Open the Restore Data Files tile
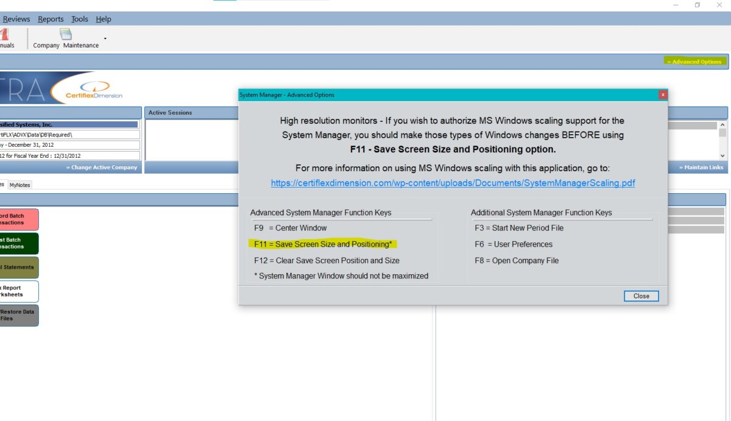This screenshot has height=421, width=731. [x=17, y=315]
